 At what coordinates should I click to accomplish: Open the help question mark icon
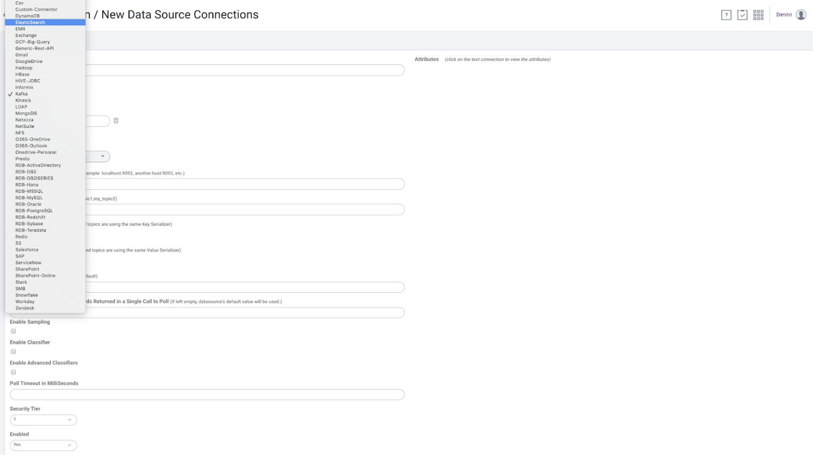[x=726, y=15]
